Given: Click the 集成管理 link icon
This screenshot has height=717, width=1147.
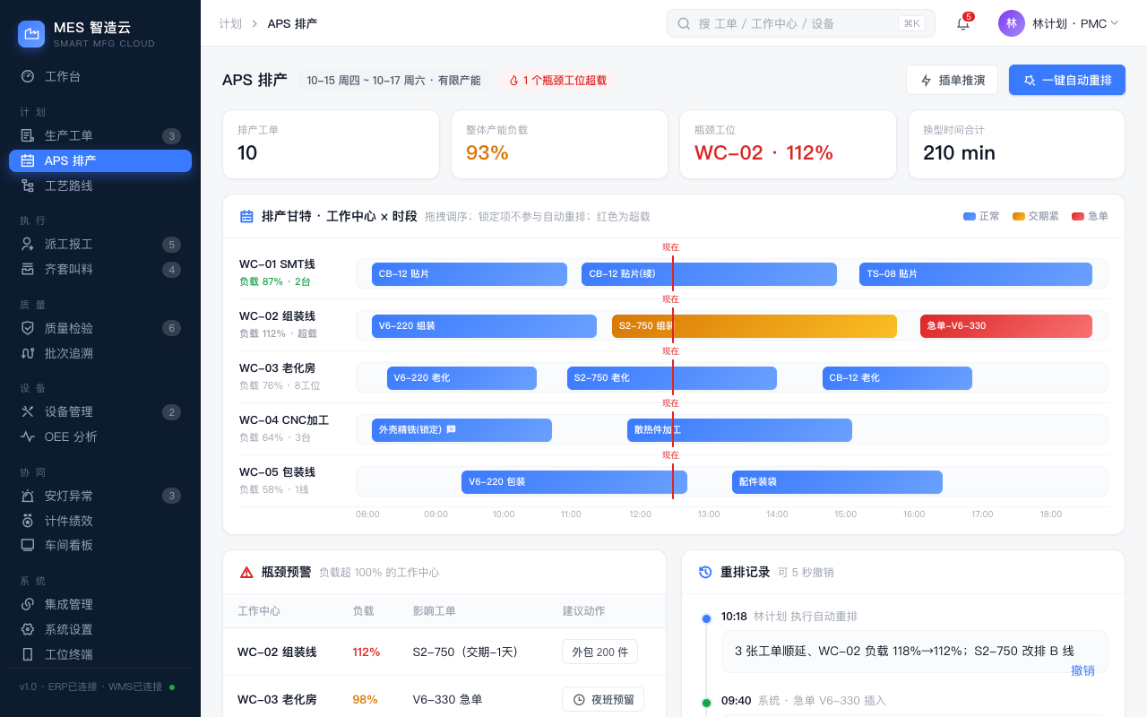Looking at the screenshot, I should pyautogui.click(x=28, y=604).
